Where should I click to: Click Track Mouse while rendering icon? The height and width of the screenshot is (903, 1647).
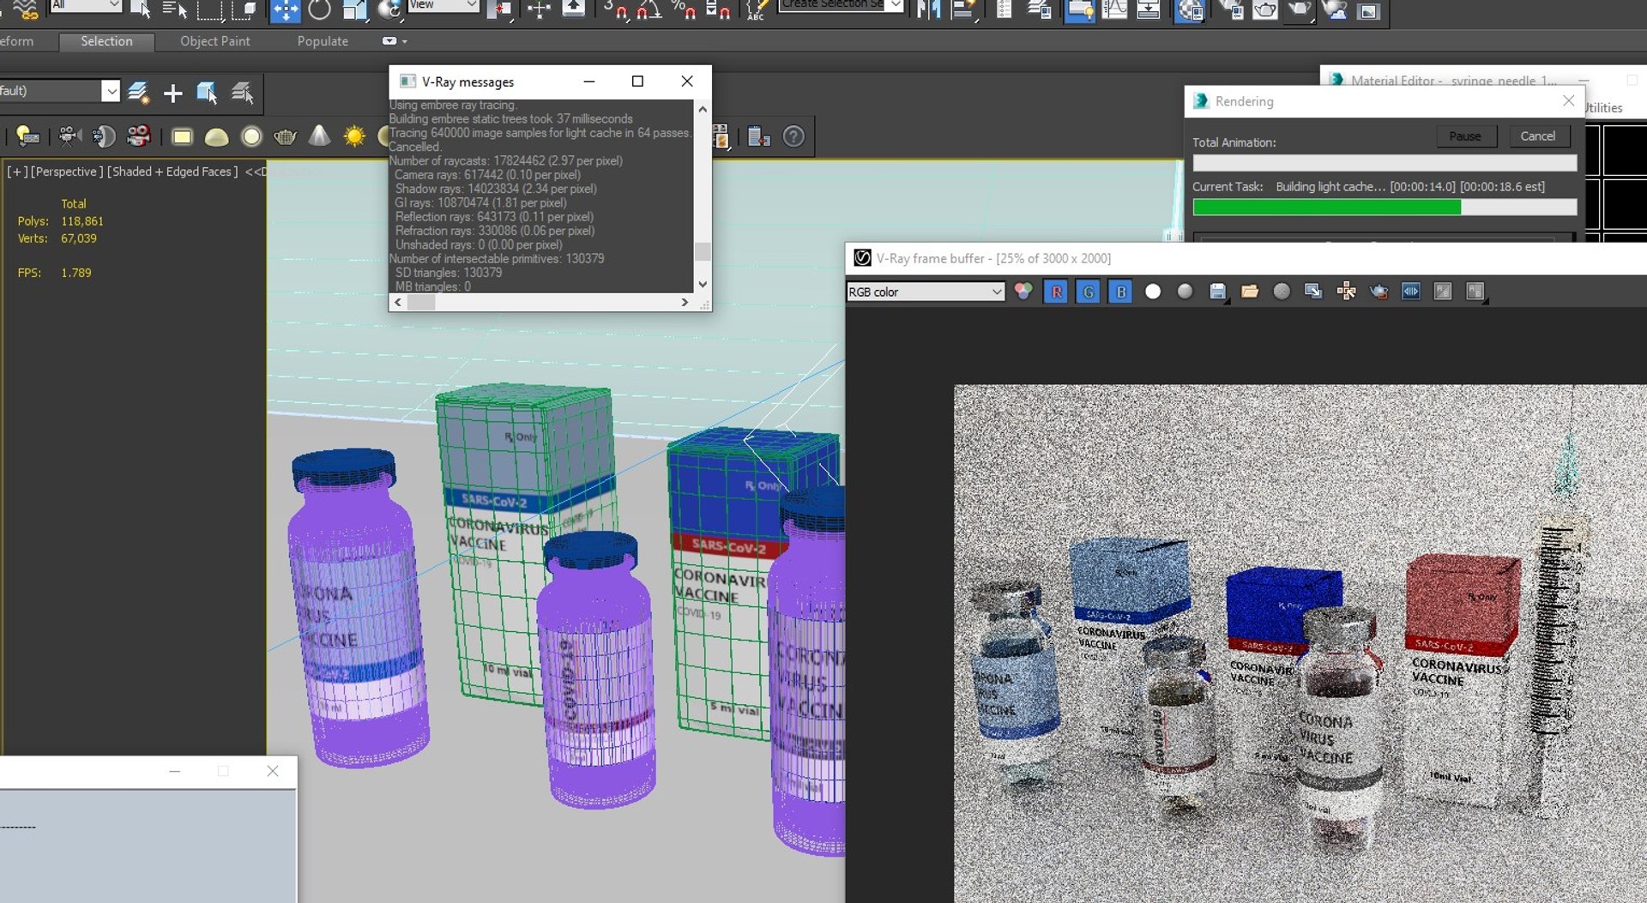[1346, 292]
